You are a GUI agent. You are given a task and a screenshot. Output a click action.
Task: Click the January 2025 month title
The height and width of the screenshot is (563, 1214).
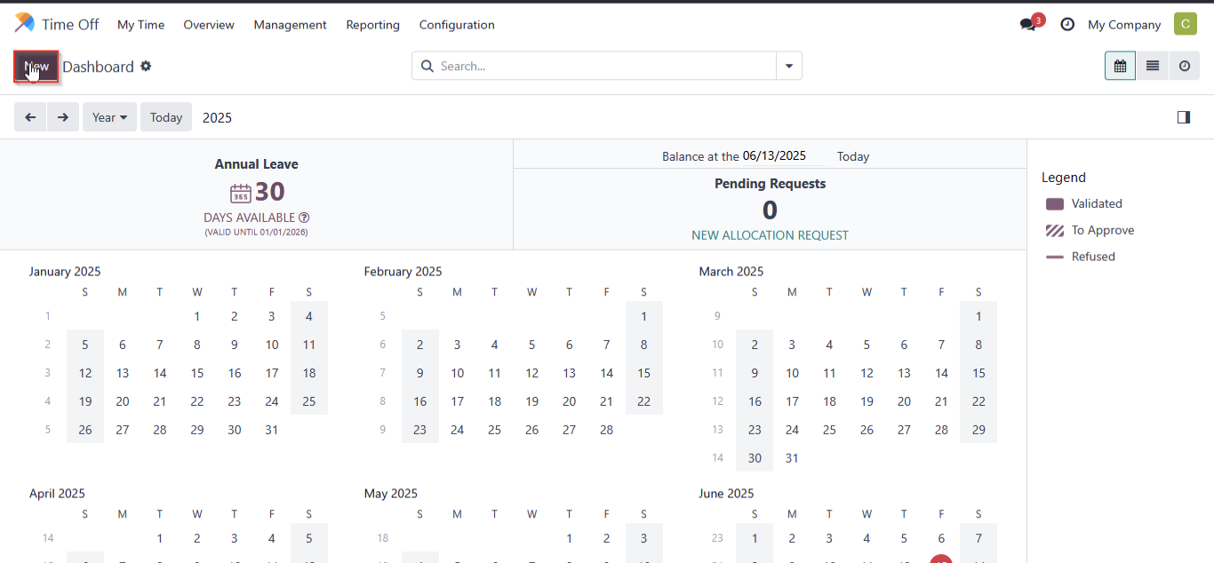[65, 272]
